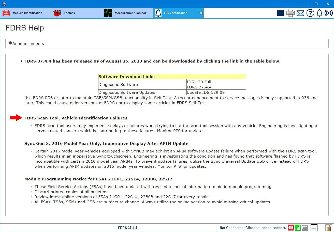
Task: Click the Sync Gen 3 2016 Model Year heading
Action: click(106, 143)
